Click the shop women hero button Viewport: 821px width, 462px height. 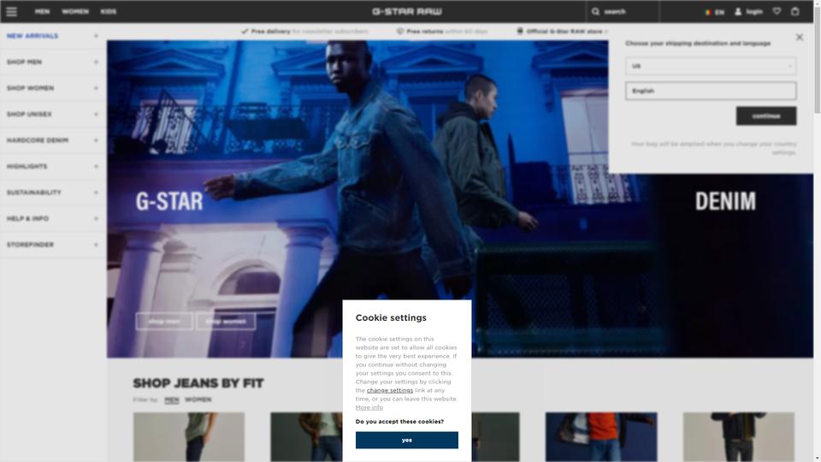click(226, 321)
